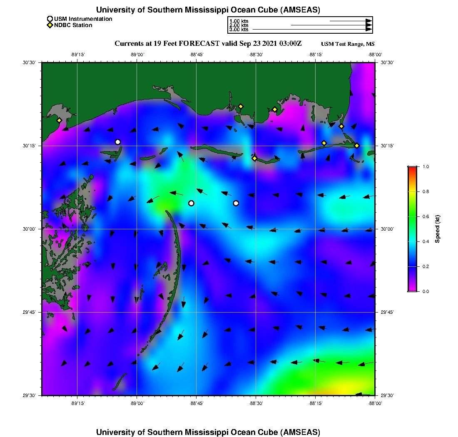The width and height of the screenshot is (458, 437).
Task: Select the westernmost NDBC diamond marker on map
Action: coord(59,120)
